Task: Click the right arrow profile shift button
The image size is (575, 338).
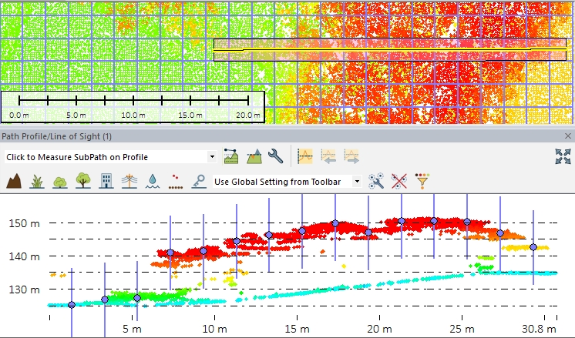Action: click(351, 156)
